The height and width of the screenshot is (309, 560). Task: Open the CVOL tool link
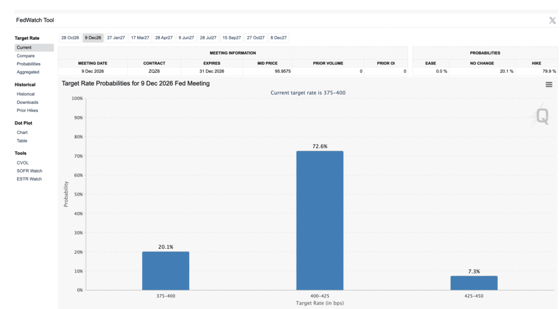[x=22, y=163]
